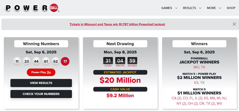
Task: Click winning number ball 11
Action: click(17, 61)
